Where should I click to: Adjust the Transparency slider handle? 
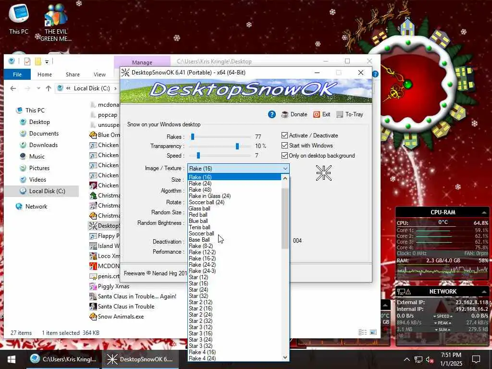point(237,146)
